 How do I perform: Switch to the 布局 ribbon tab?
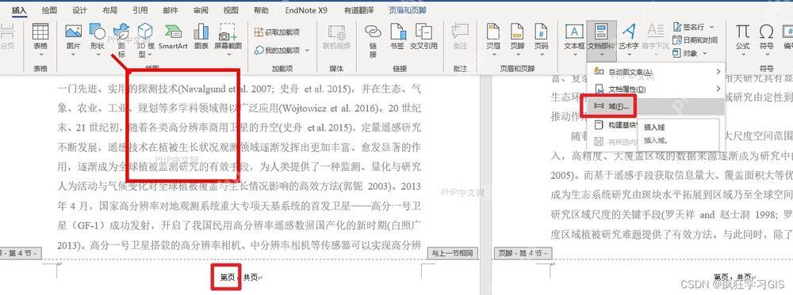(x=109, y=10)
